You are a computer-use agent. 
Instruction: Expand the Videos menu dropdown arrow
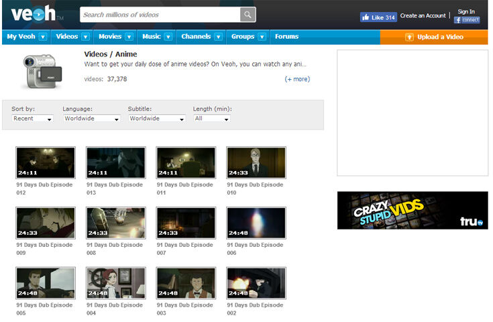pos(86,37)
